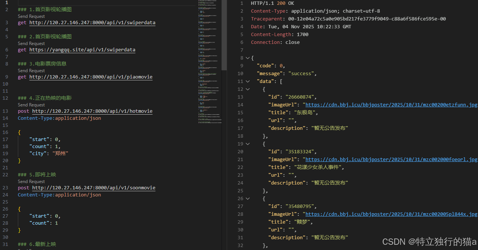Open the mzc002000foeorl.jpg image link
The width and height of the screenshot is (478, 250).
391,160
